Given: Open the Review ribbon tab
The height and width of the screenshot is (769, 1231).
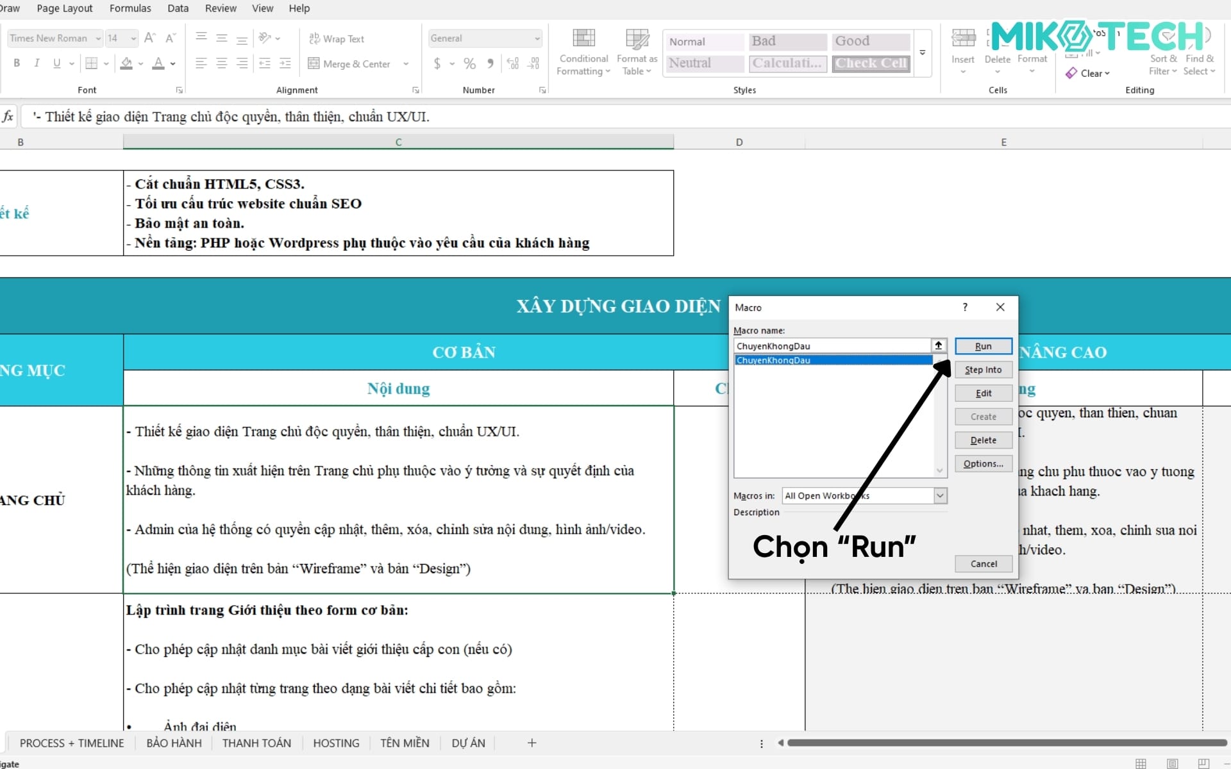Looking at the screenshot, I should (x=221, y=8).
